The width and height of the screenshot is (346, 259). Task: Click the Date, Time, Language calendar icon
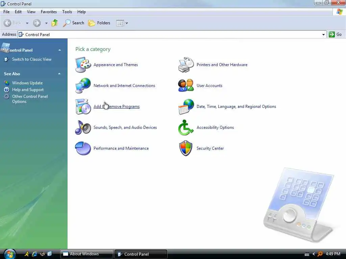(x=186, y=107)
